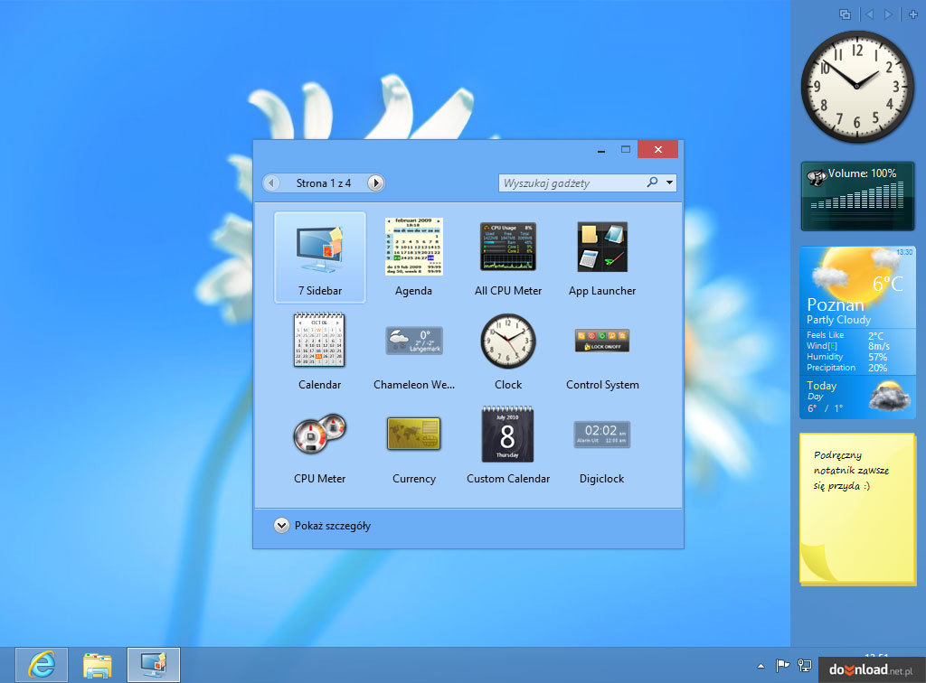Open Internet Explorer from the taskbar
The height and width of the screenshot is (683, 926).
pyautogui.click(x=41, y=665)
